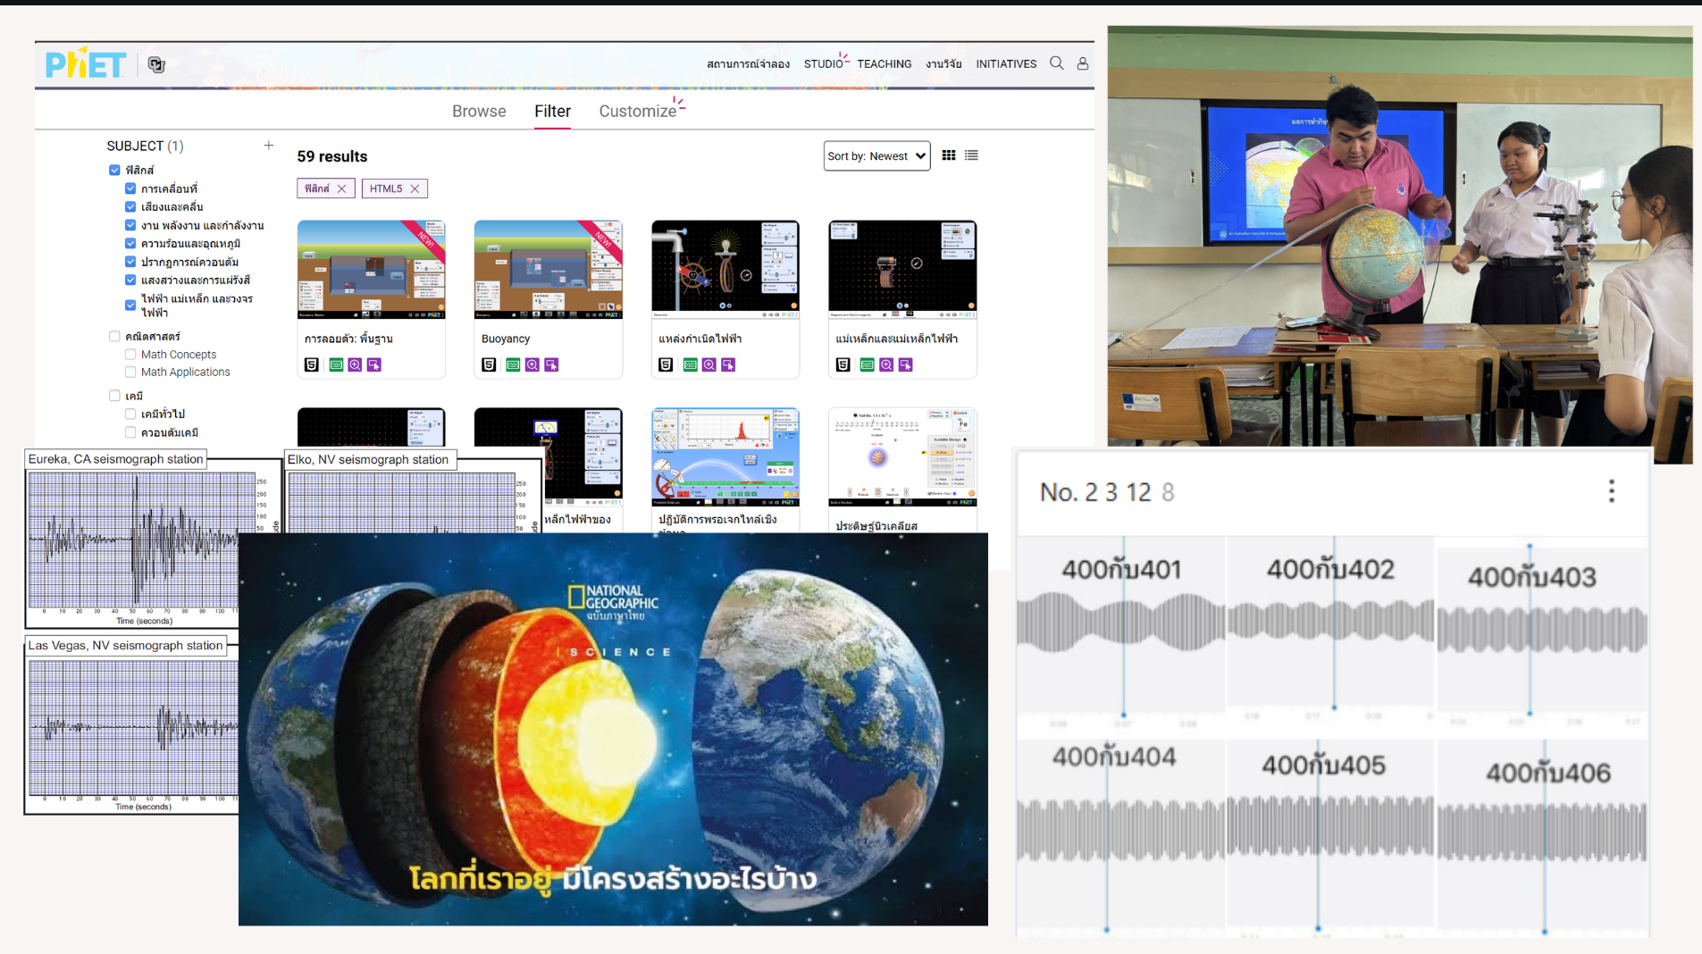Click HTML5 badge on แหล่งกำเนิดไฟฟ้า card
Viewport: 1702px width, 954px height.
(666, 364)
